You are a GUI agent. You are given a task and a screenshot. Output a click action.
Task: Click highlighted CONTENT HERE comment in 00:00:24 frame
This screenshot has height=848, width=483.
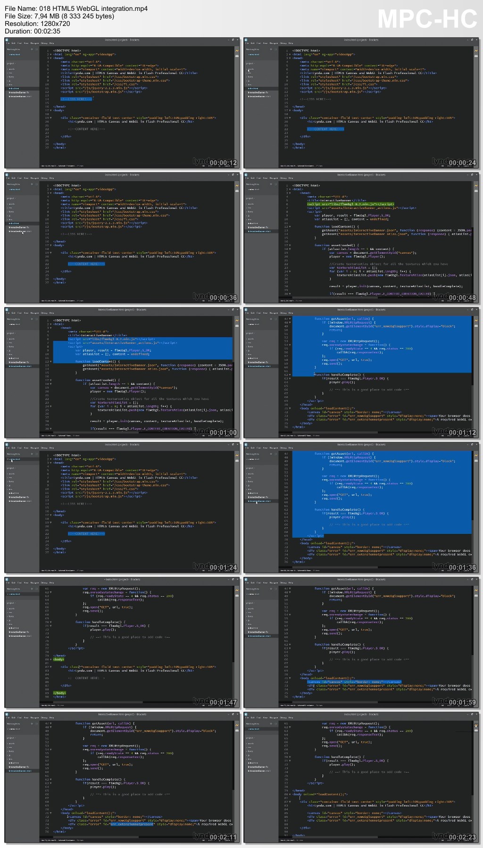click(325, 129)
